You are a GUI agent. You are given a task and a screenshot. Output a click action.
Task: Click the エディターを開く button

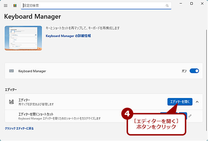180,102
